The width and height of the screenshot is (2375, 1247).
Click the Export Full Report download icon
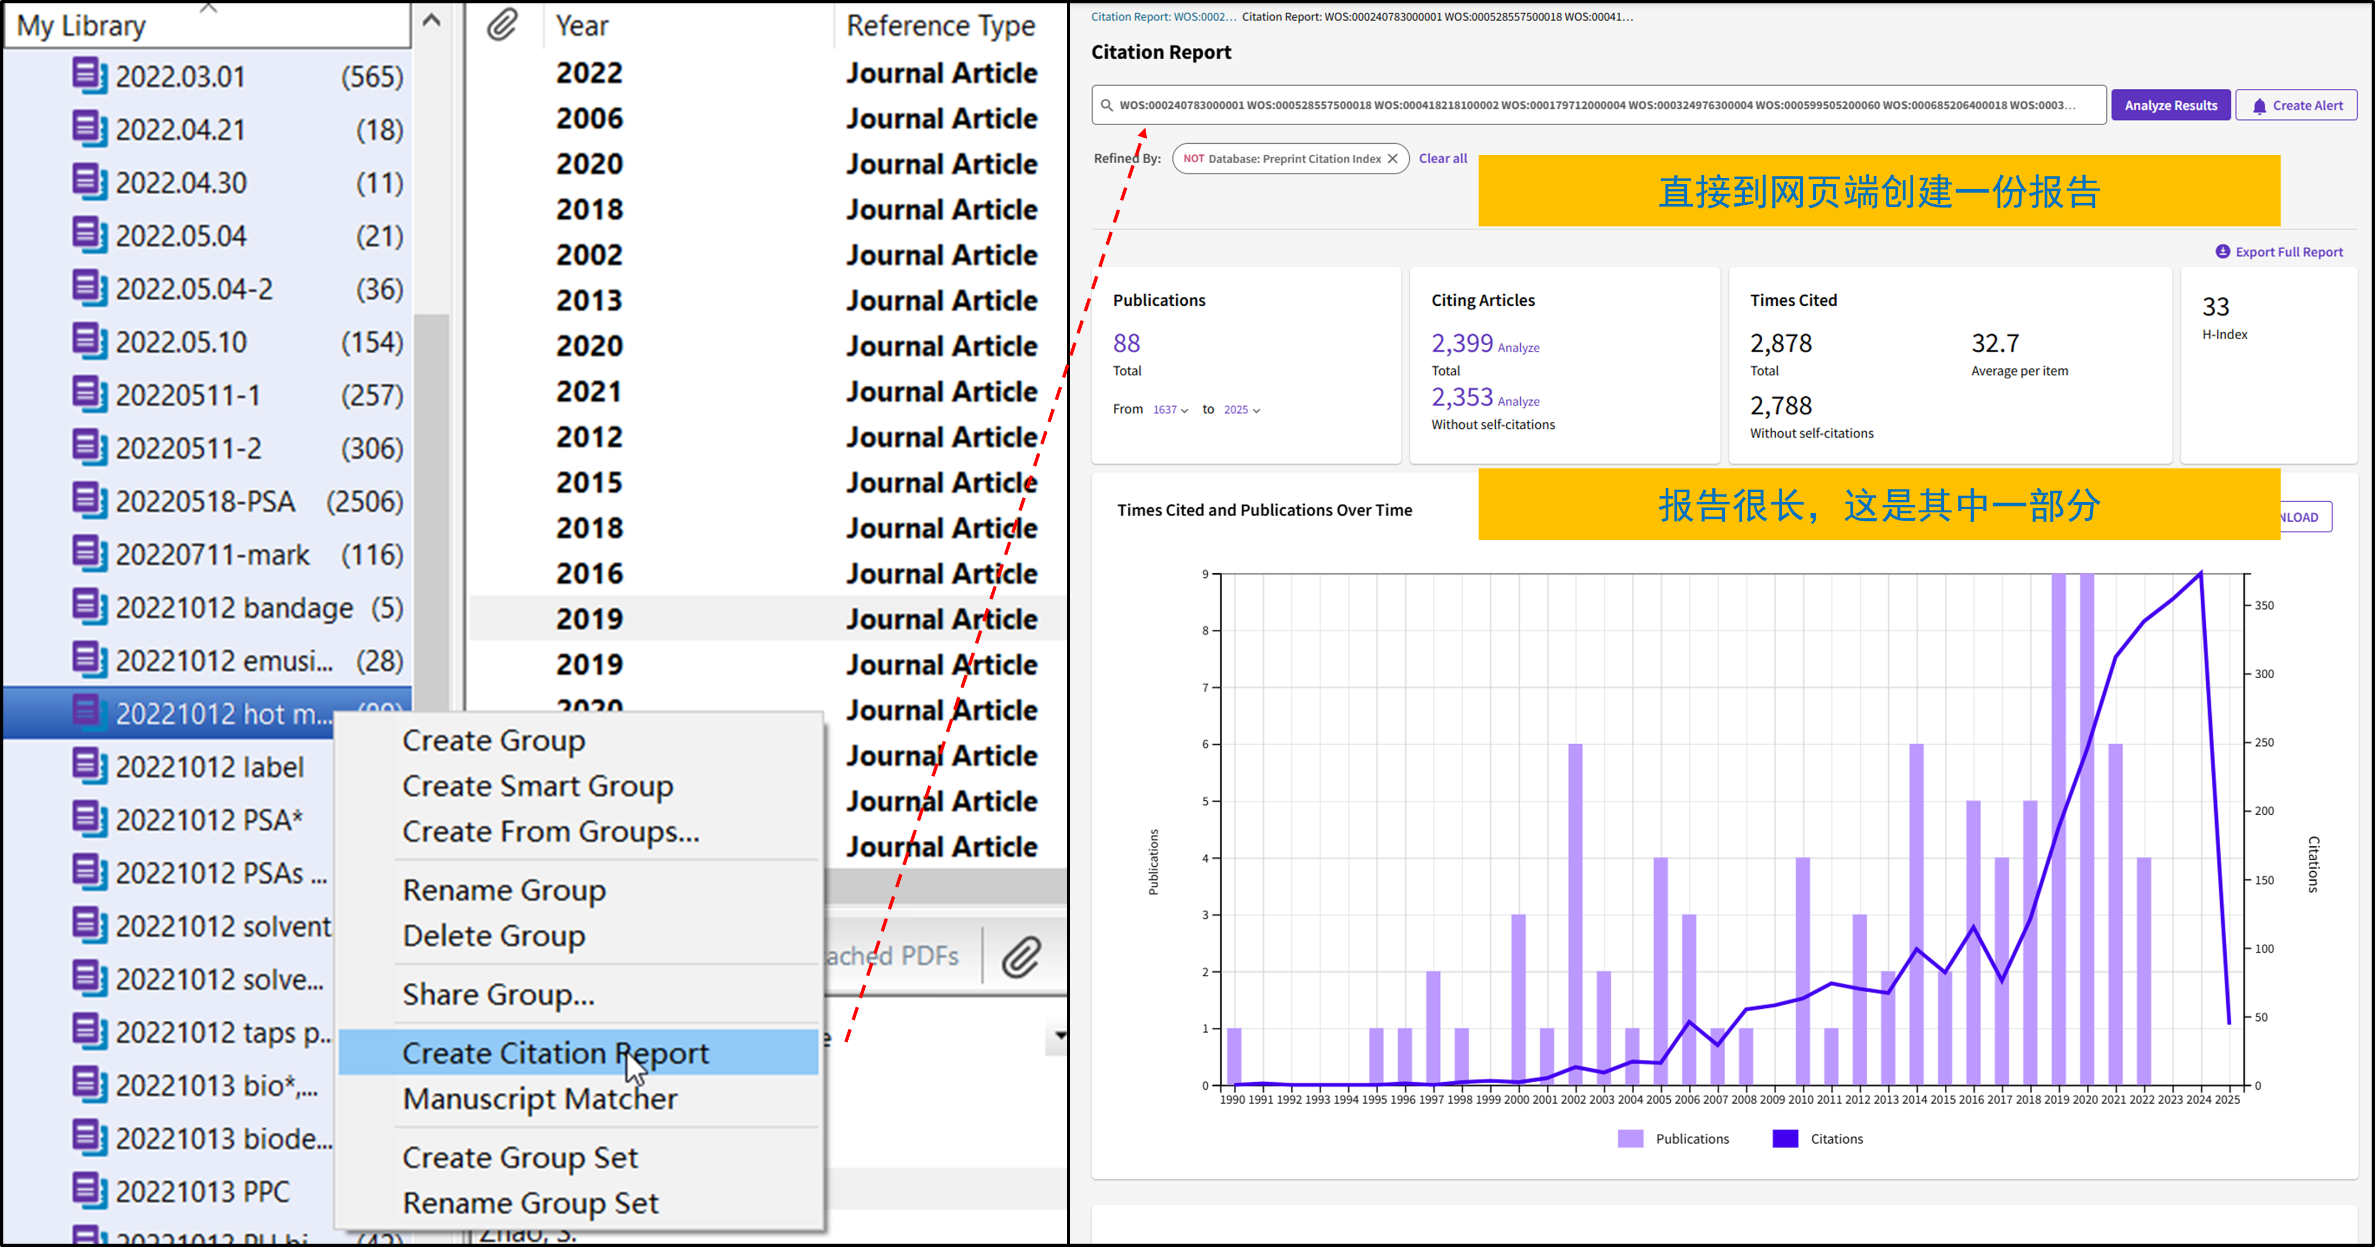point(2223,251)
